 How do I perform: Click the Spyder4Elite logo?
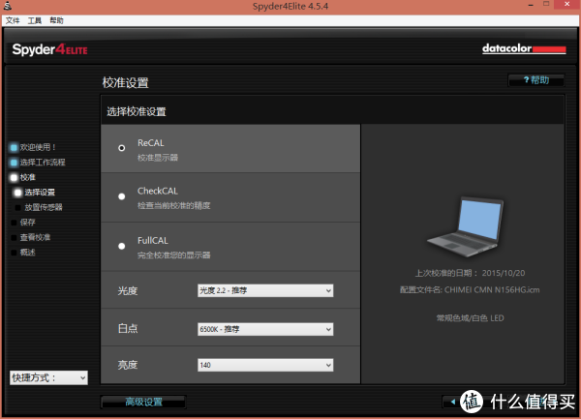point(49,49)
